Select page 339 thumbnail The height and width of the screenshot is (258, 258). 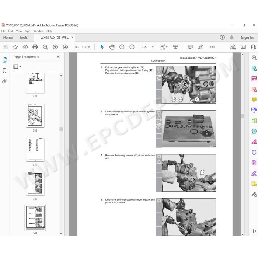[x=35, y=150]
